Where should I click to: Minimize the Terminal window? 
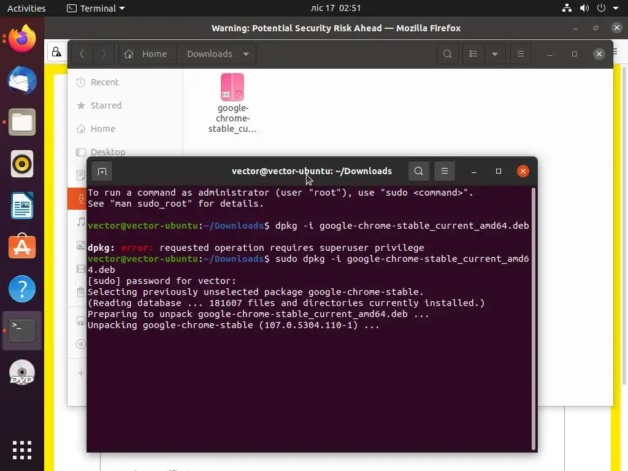474,172
